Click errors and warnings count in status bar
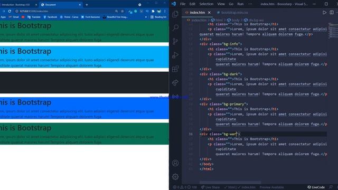 coord(185,187)
